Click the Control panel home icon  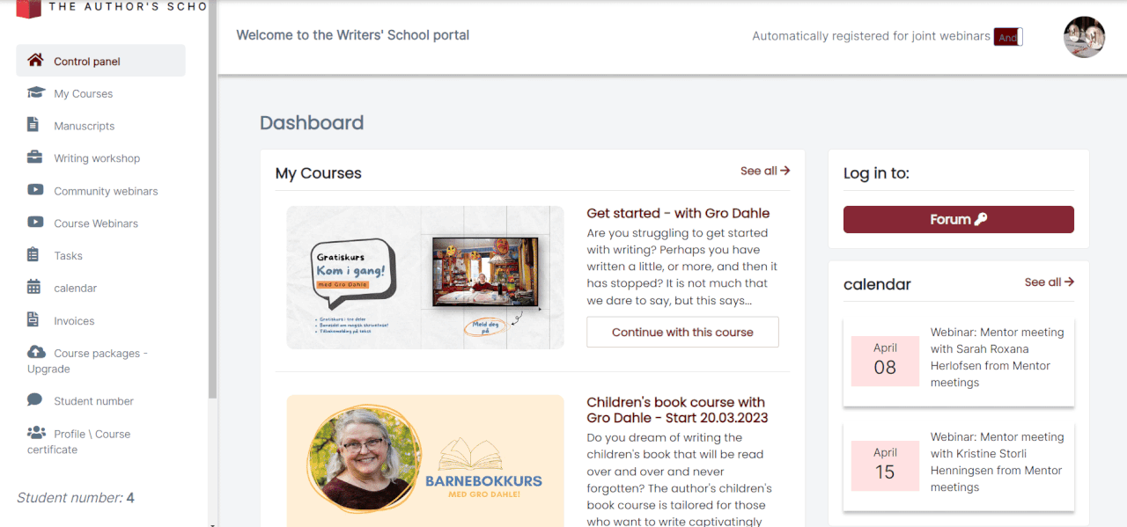click(x=35, y=61)
